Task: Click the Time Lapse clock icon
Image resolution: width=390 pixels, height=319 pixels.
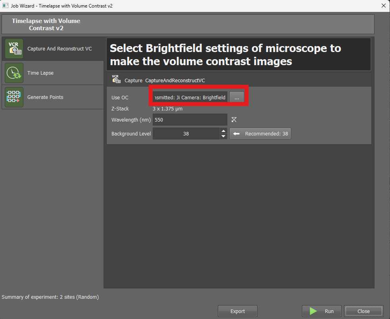Action: click(14, 73)
